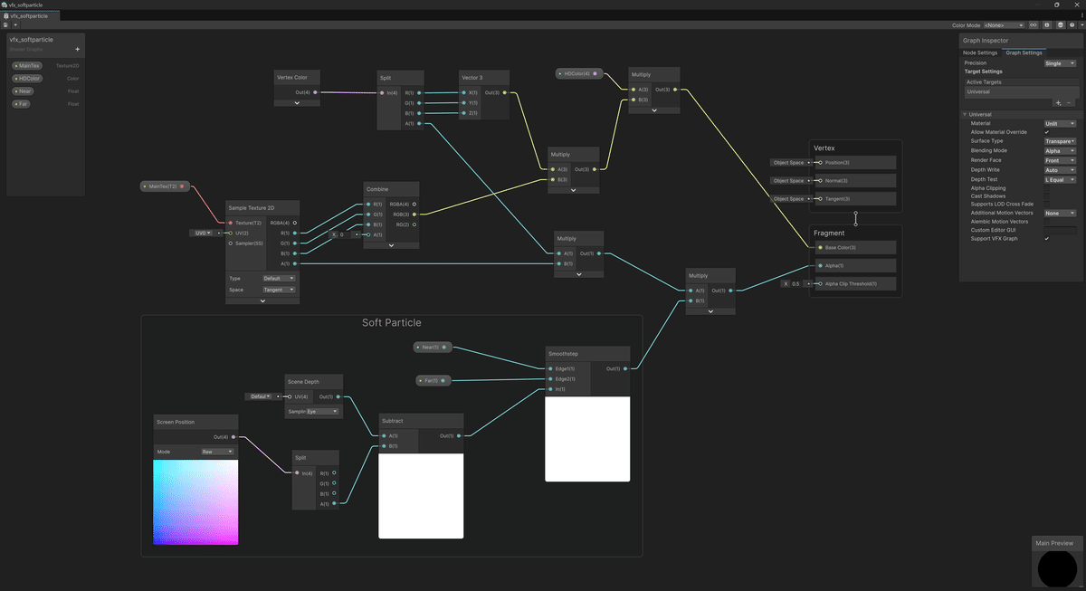The height and width of the screenshot is (591, 1086).
Task: Open the blackboard dropdown arrow under the tab
Action: [x=15, y=24]
